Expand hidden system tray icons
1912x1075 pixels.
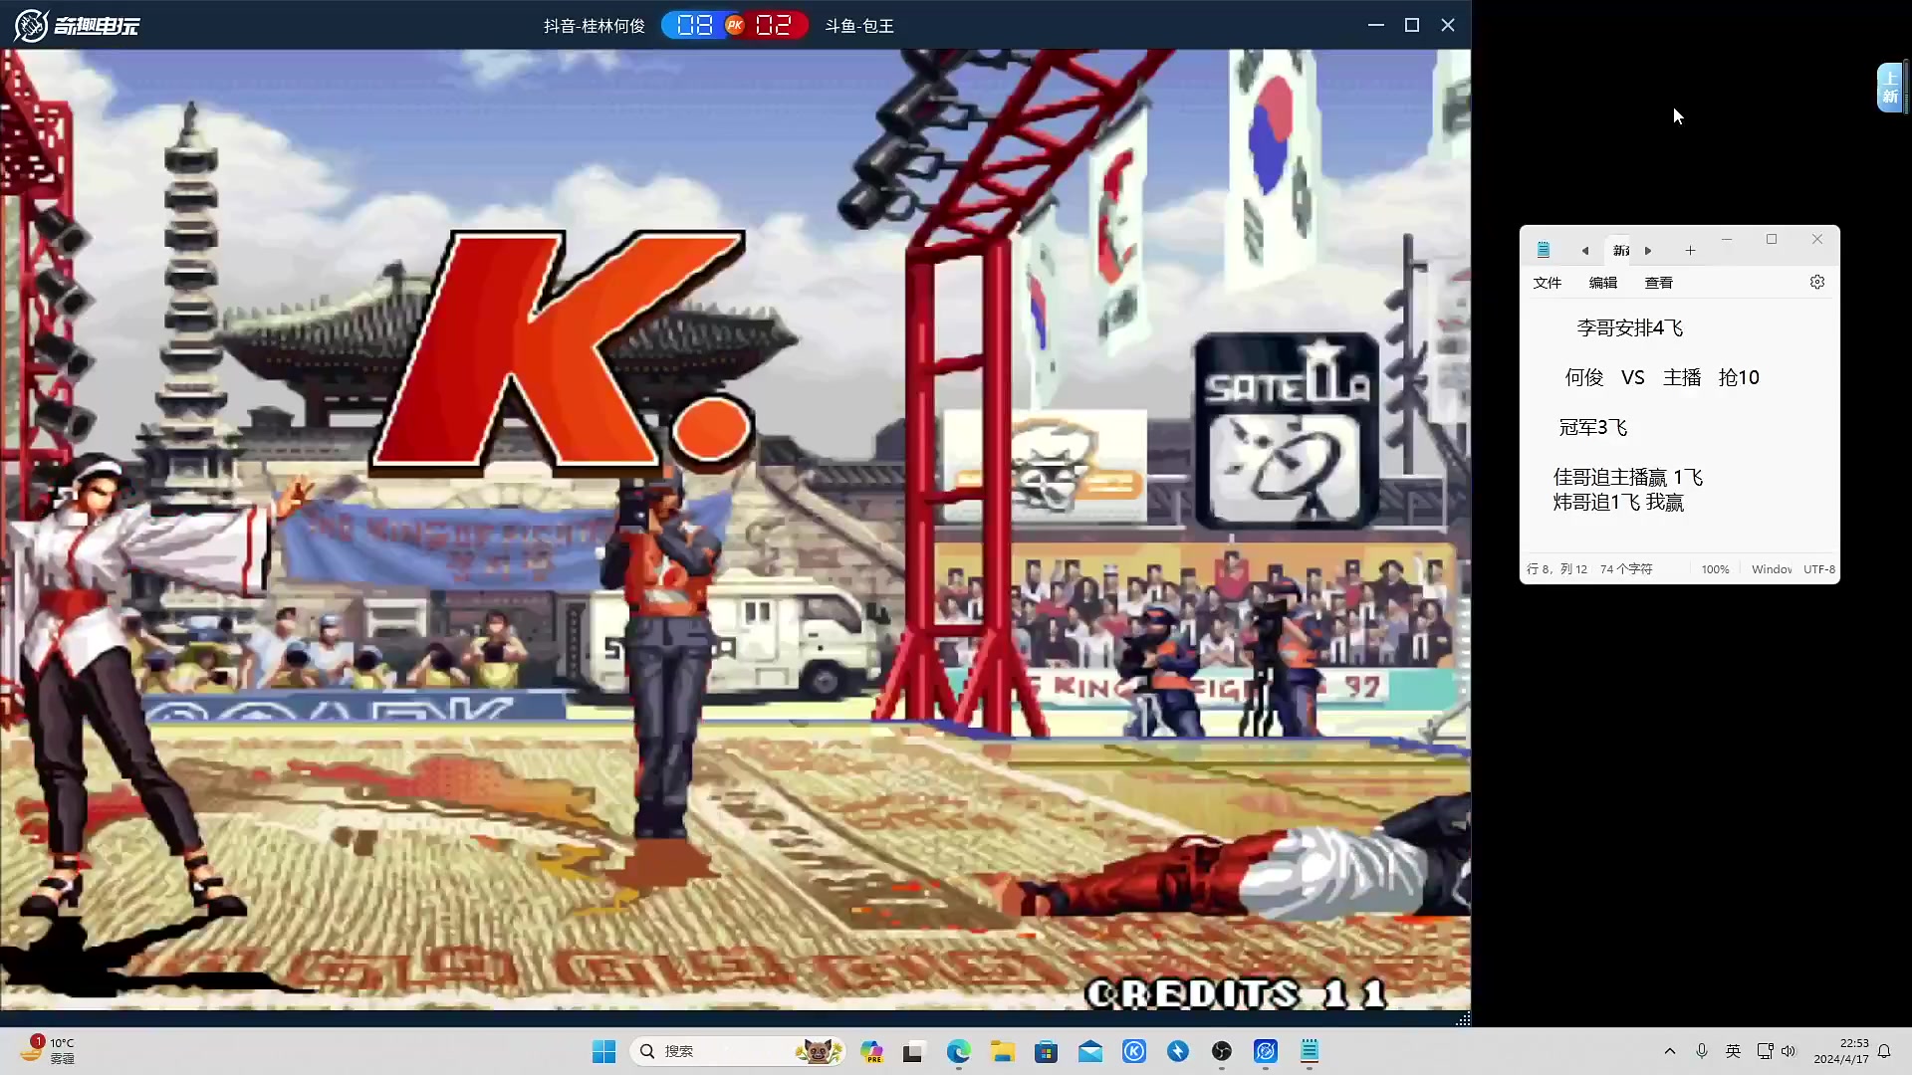click(x=1670, y=1051)
